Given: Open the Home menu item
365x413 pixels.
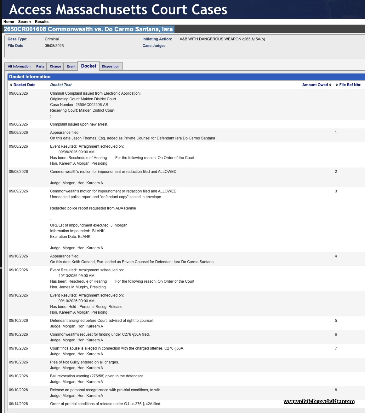Looking at the screenshot, I should pos(9,22).
